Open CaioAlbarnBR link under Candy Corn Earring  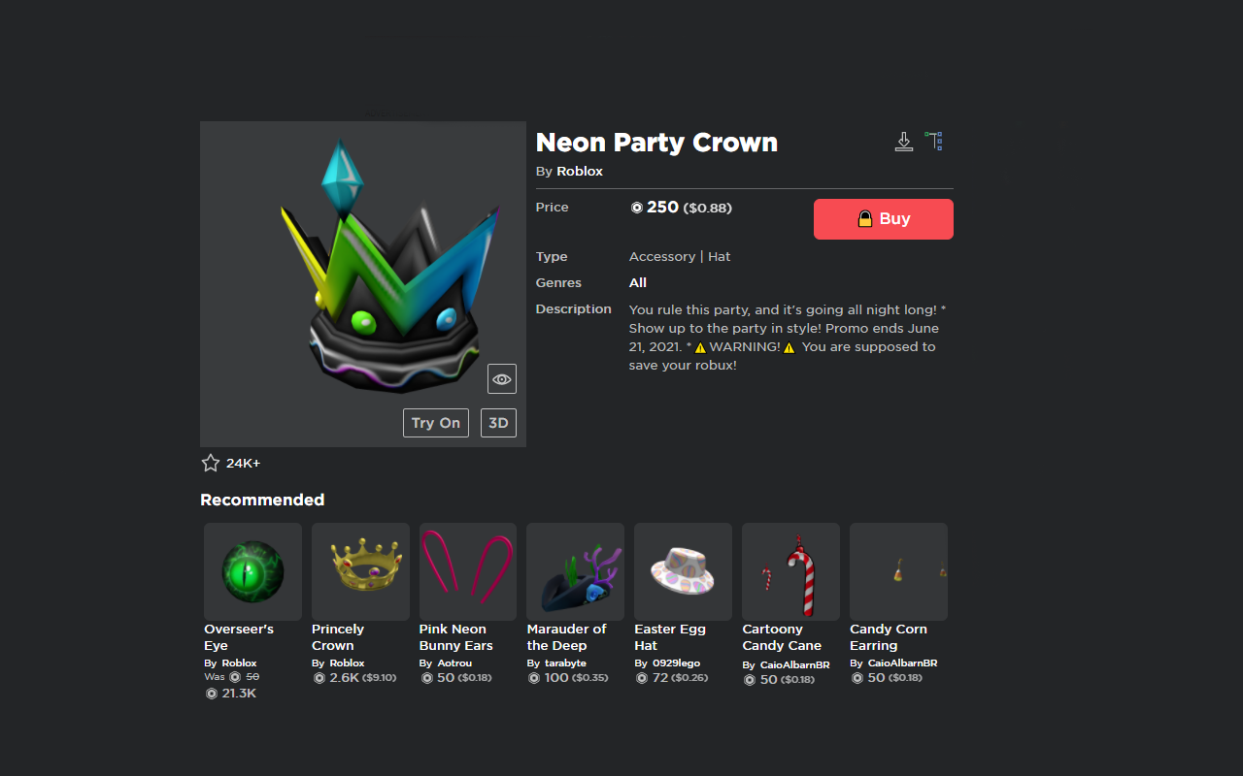click(902, 663)
